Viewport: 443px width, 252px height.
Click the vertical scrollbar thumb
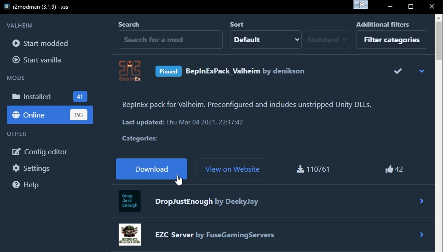[438, 40]
